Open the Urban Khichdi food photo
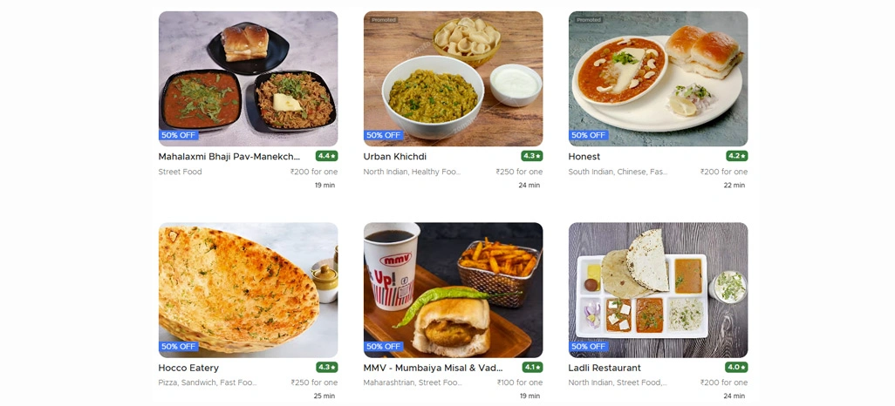Viewport: 895px width, 406px height. tap(454, 78)
